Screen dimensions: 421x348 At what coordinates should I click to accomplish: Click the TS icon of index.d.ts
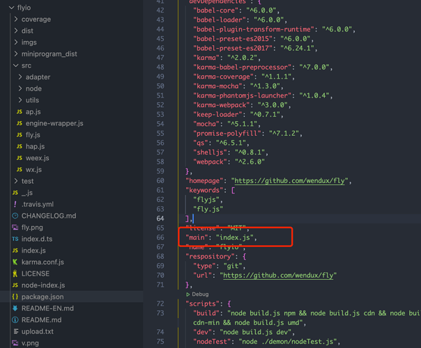(15, 239)
